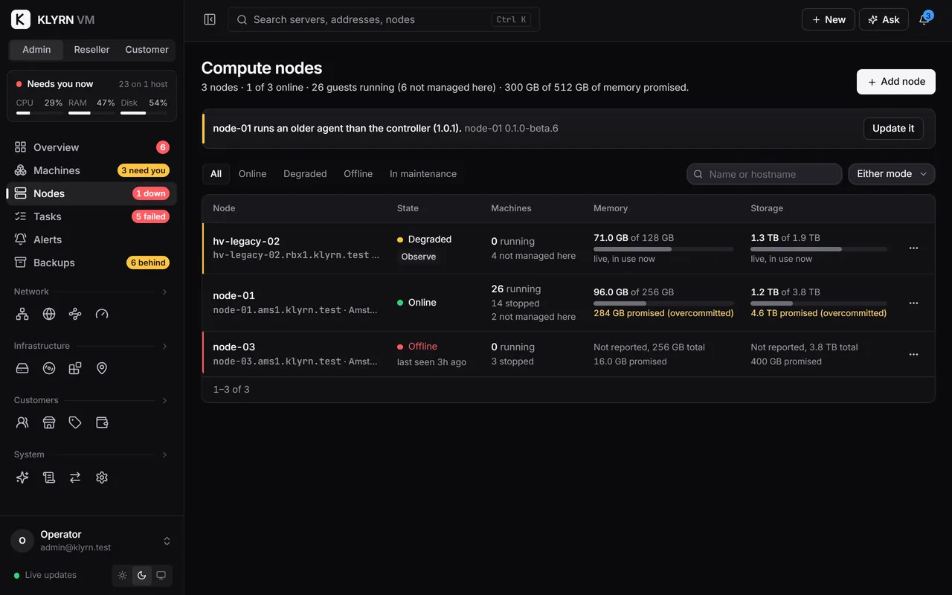Choose system theme with monitor icon
Image resolution: width=952 pixels, height=595 pixels.
pos(161,576)
